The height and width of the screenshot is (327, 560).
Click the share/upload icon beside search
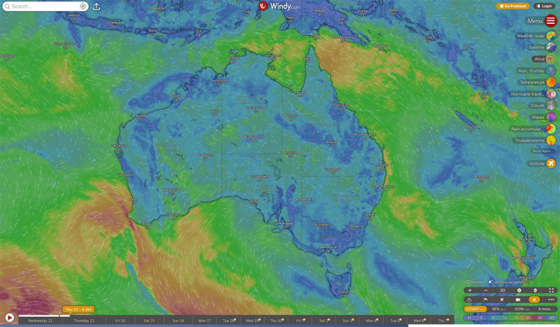[97, 6]
